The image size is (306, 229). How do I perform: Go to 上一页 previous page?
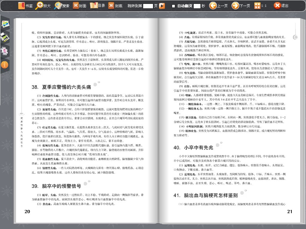(218, 6)
